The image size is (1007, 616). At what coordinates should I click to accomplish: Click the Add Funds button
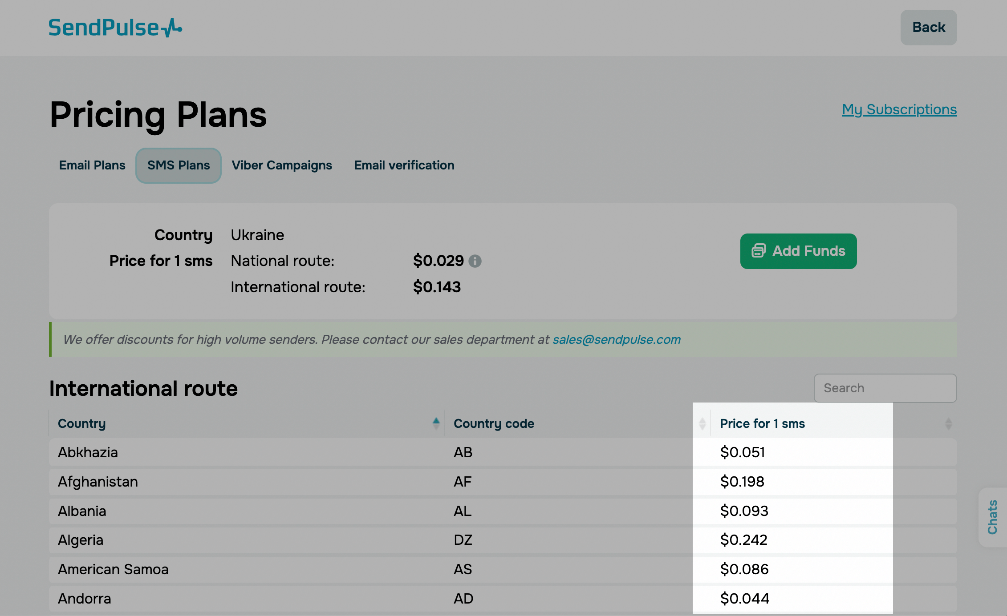click(x=798, y=251)
